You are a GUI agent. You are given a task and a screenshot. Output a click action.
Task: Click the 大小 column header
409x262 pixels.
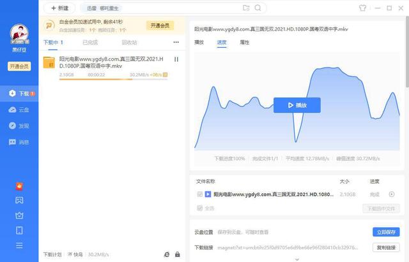344,181
